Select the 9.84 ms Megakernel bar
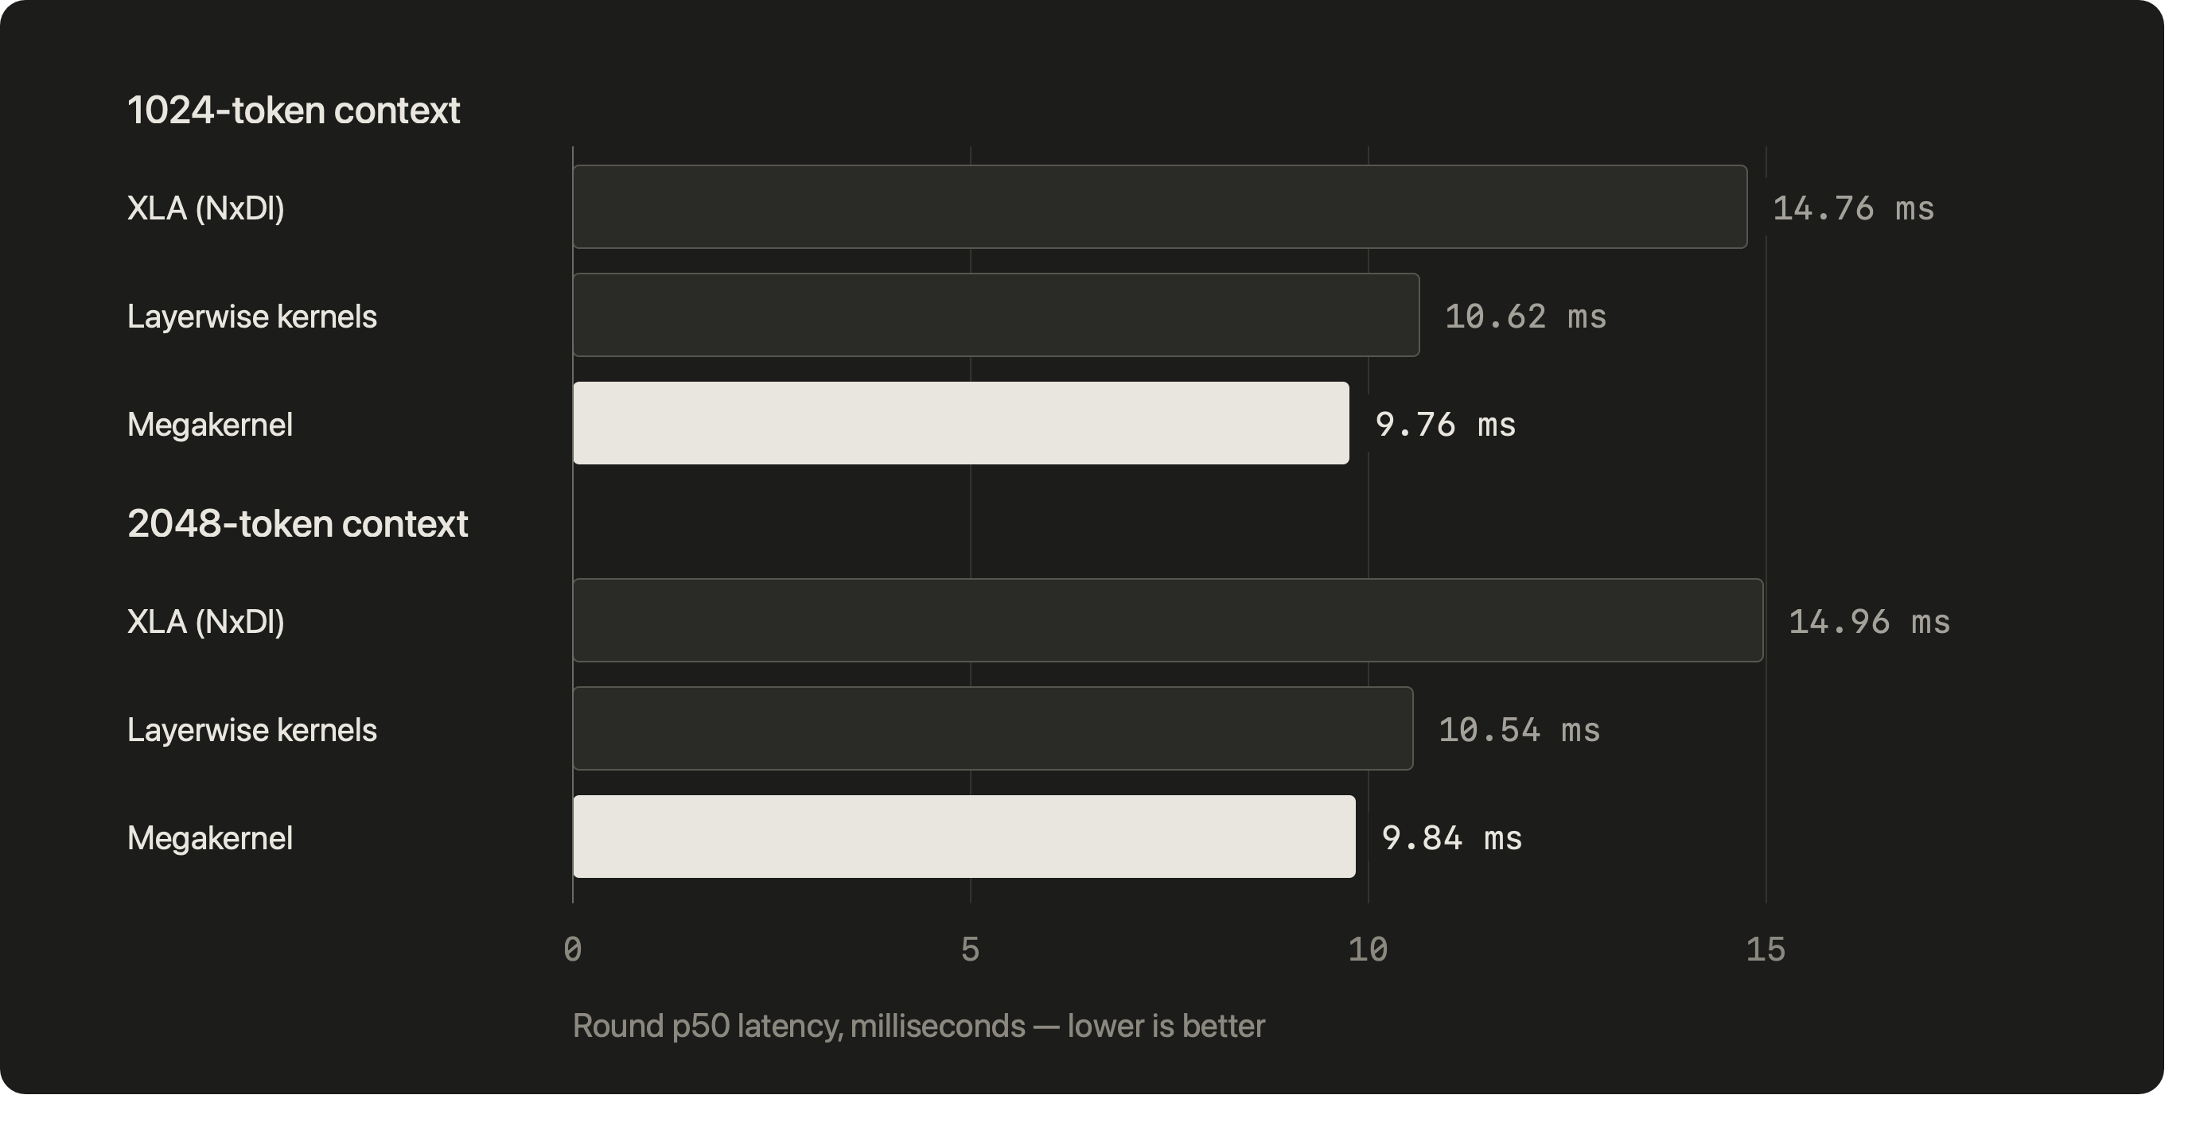The width and height of the screenshot is (2196, 1126). [964, 837]
